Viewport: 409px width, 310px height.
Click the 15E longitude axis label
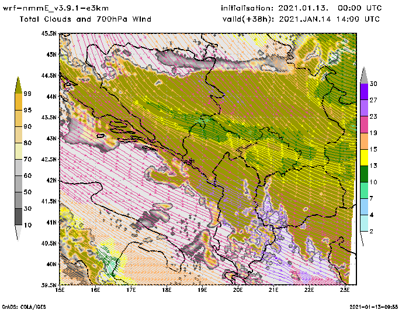click(x=60, y=290)
